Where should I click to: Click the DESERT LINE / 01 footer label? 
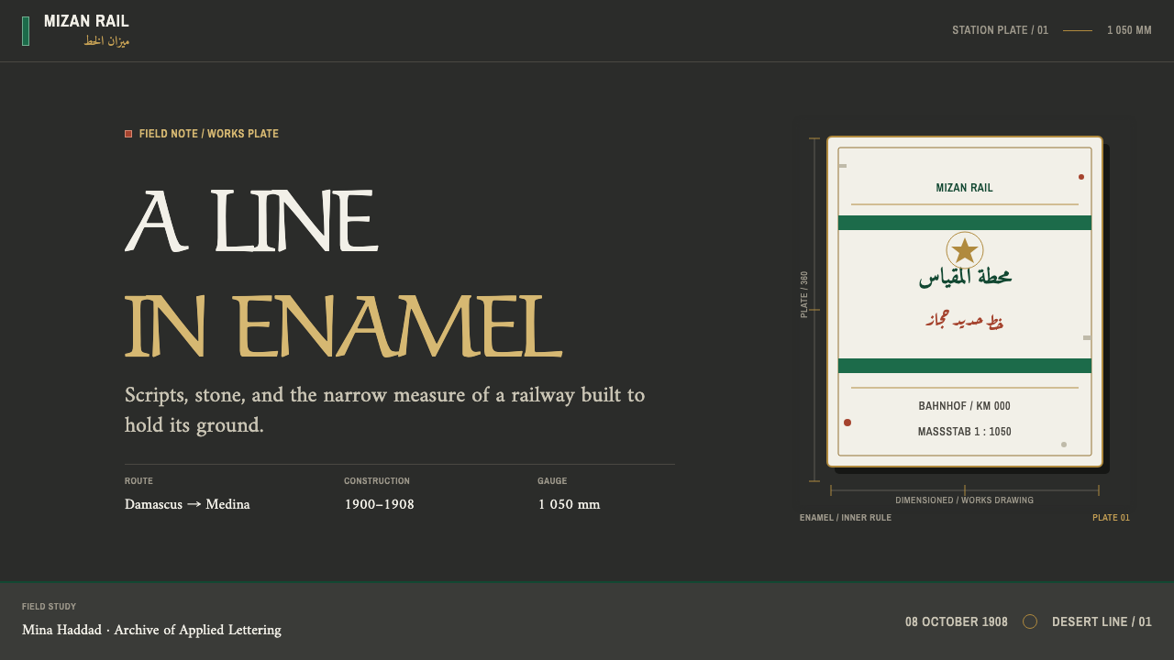pos(1102,621)
